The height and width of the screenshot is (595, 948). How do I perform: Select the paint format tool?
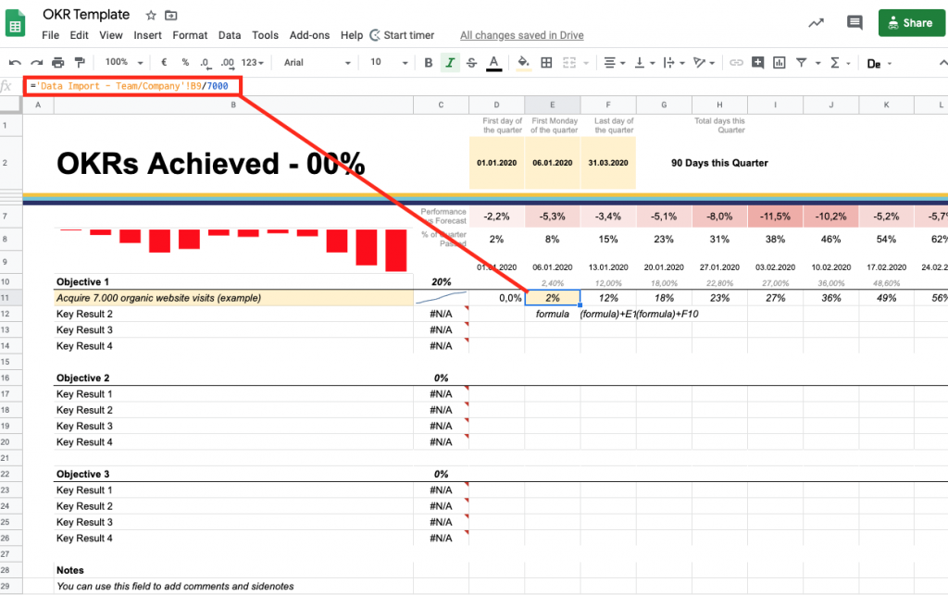(x=79, y=62)
